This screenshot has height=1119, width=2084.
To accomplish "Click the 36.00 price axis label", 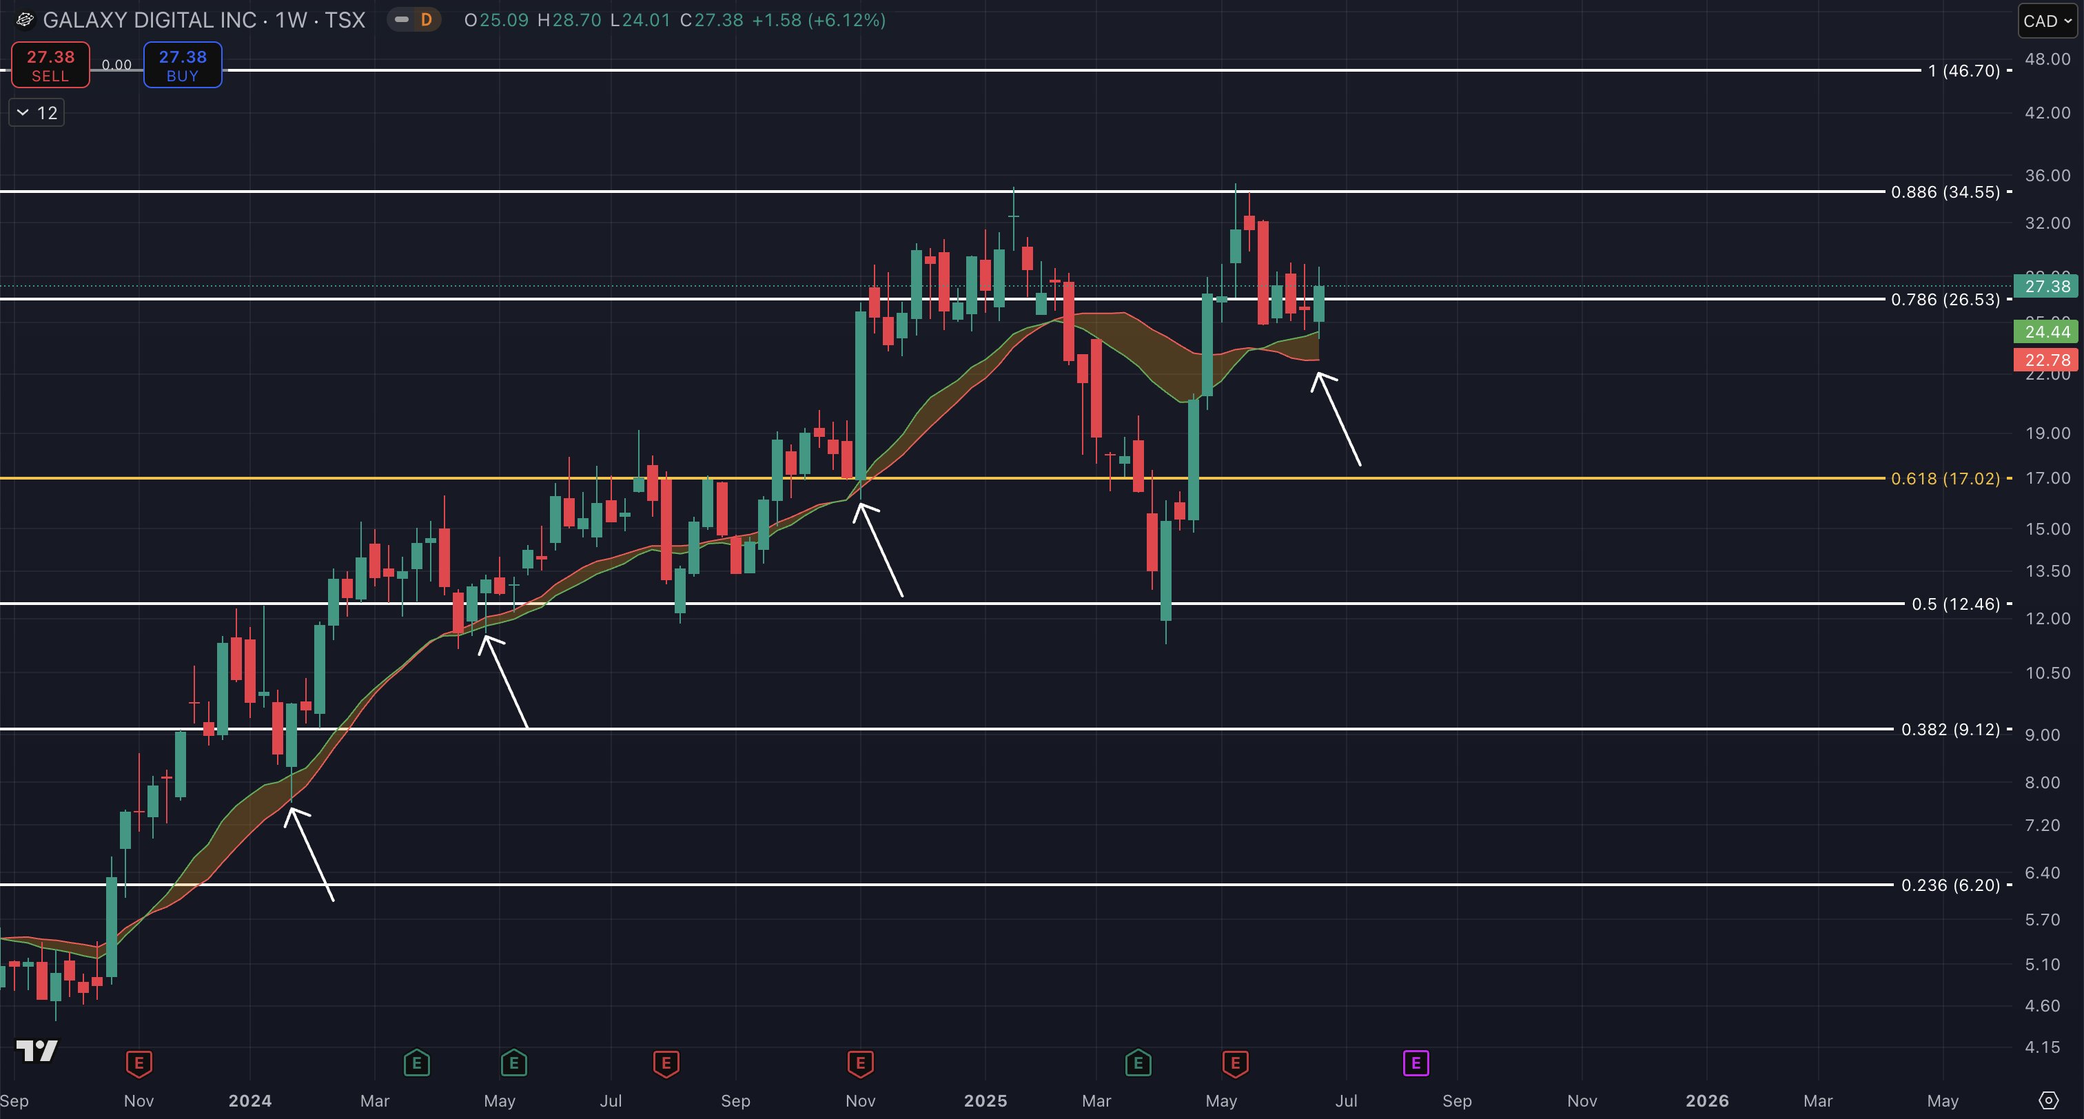I will coord(2047,176).
